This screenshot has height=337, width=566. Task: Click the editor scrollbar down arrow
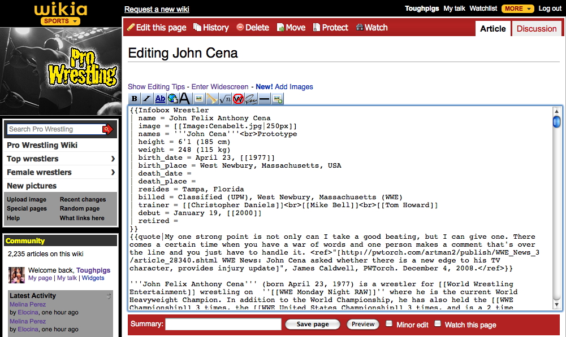tap(556, 305)
